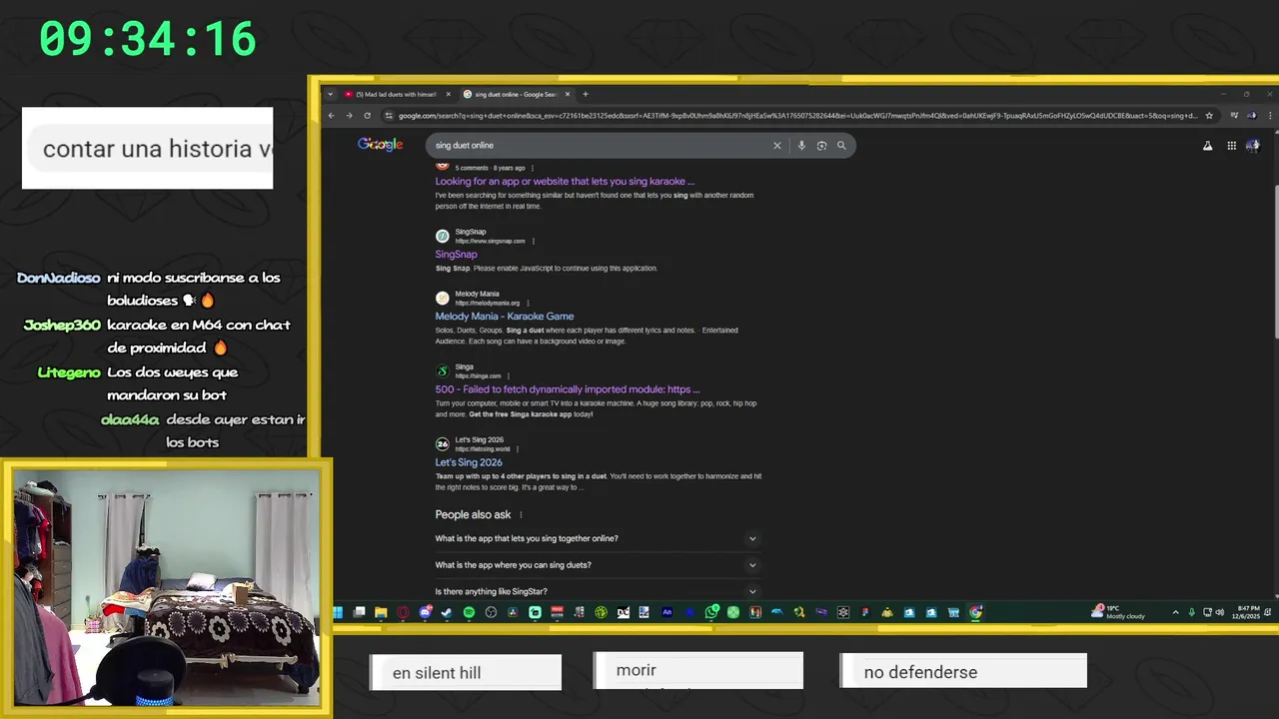Select poll option morir
This screenshot has height=719, width=1279.
coord(698,670)
